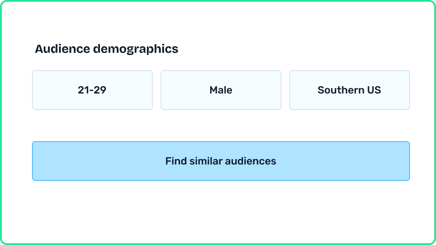
Task: Click the Find similar audiences button
Action: [221, 161]
